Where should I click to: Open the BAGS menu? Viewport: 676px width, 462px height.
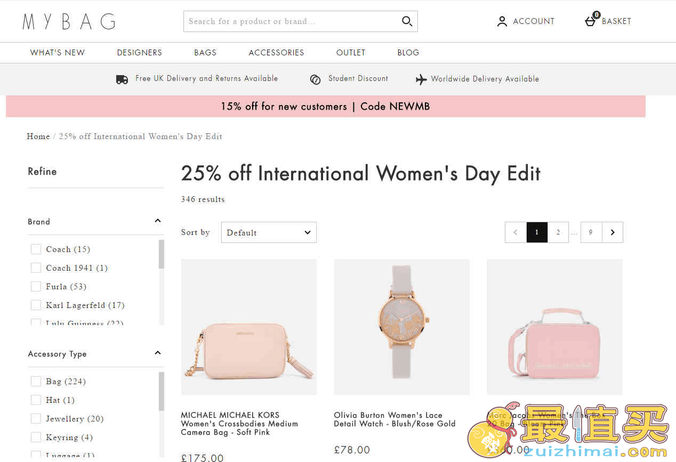(x=205, y=52)
